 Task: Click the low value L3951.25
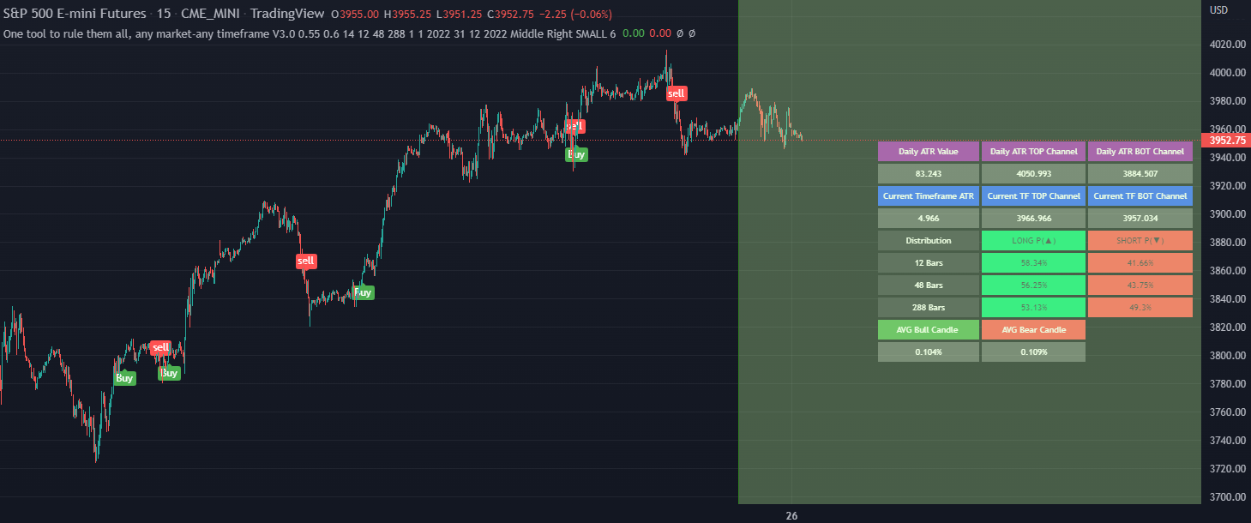click(x=460, y=14)
